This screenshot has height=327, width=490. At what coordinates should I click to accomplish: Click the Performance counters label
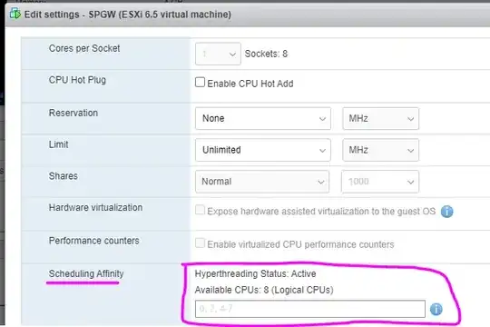(94, 241)
